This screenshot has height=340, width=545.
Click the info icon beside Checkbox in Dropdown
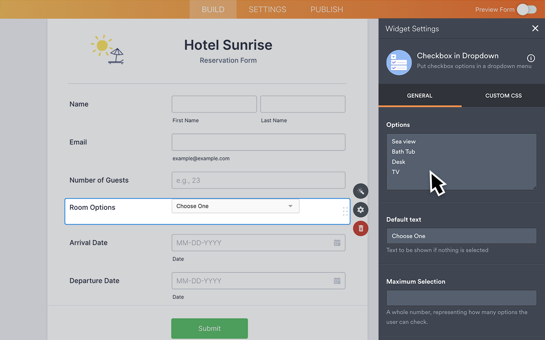click(531, 58)
